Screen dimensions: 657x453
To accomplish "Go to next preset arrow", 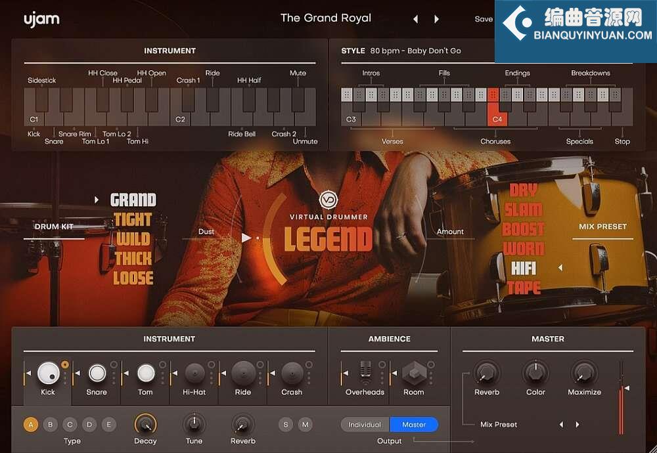I will pos(436,19).
